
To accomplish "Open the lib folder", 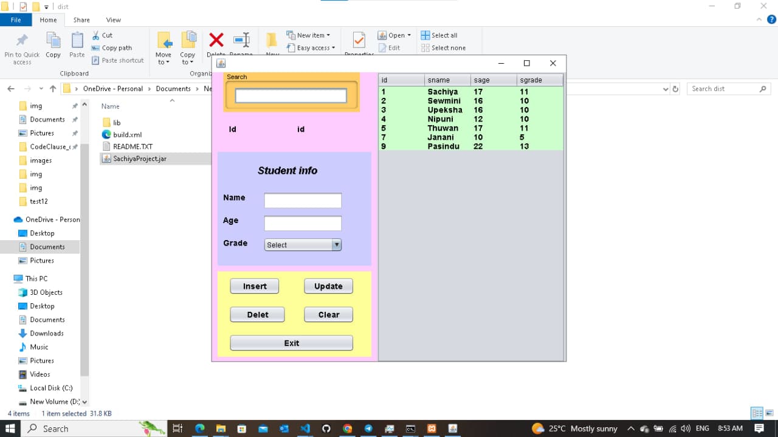I will (x=117, y=123).
